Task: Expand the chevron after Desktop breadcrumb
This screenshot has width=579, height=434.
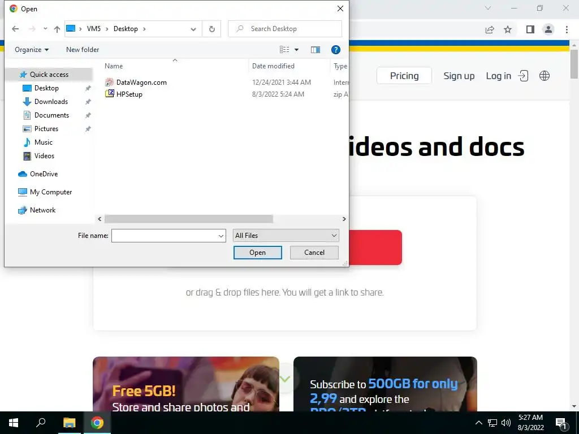Action: coord(144,29)
